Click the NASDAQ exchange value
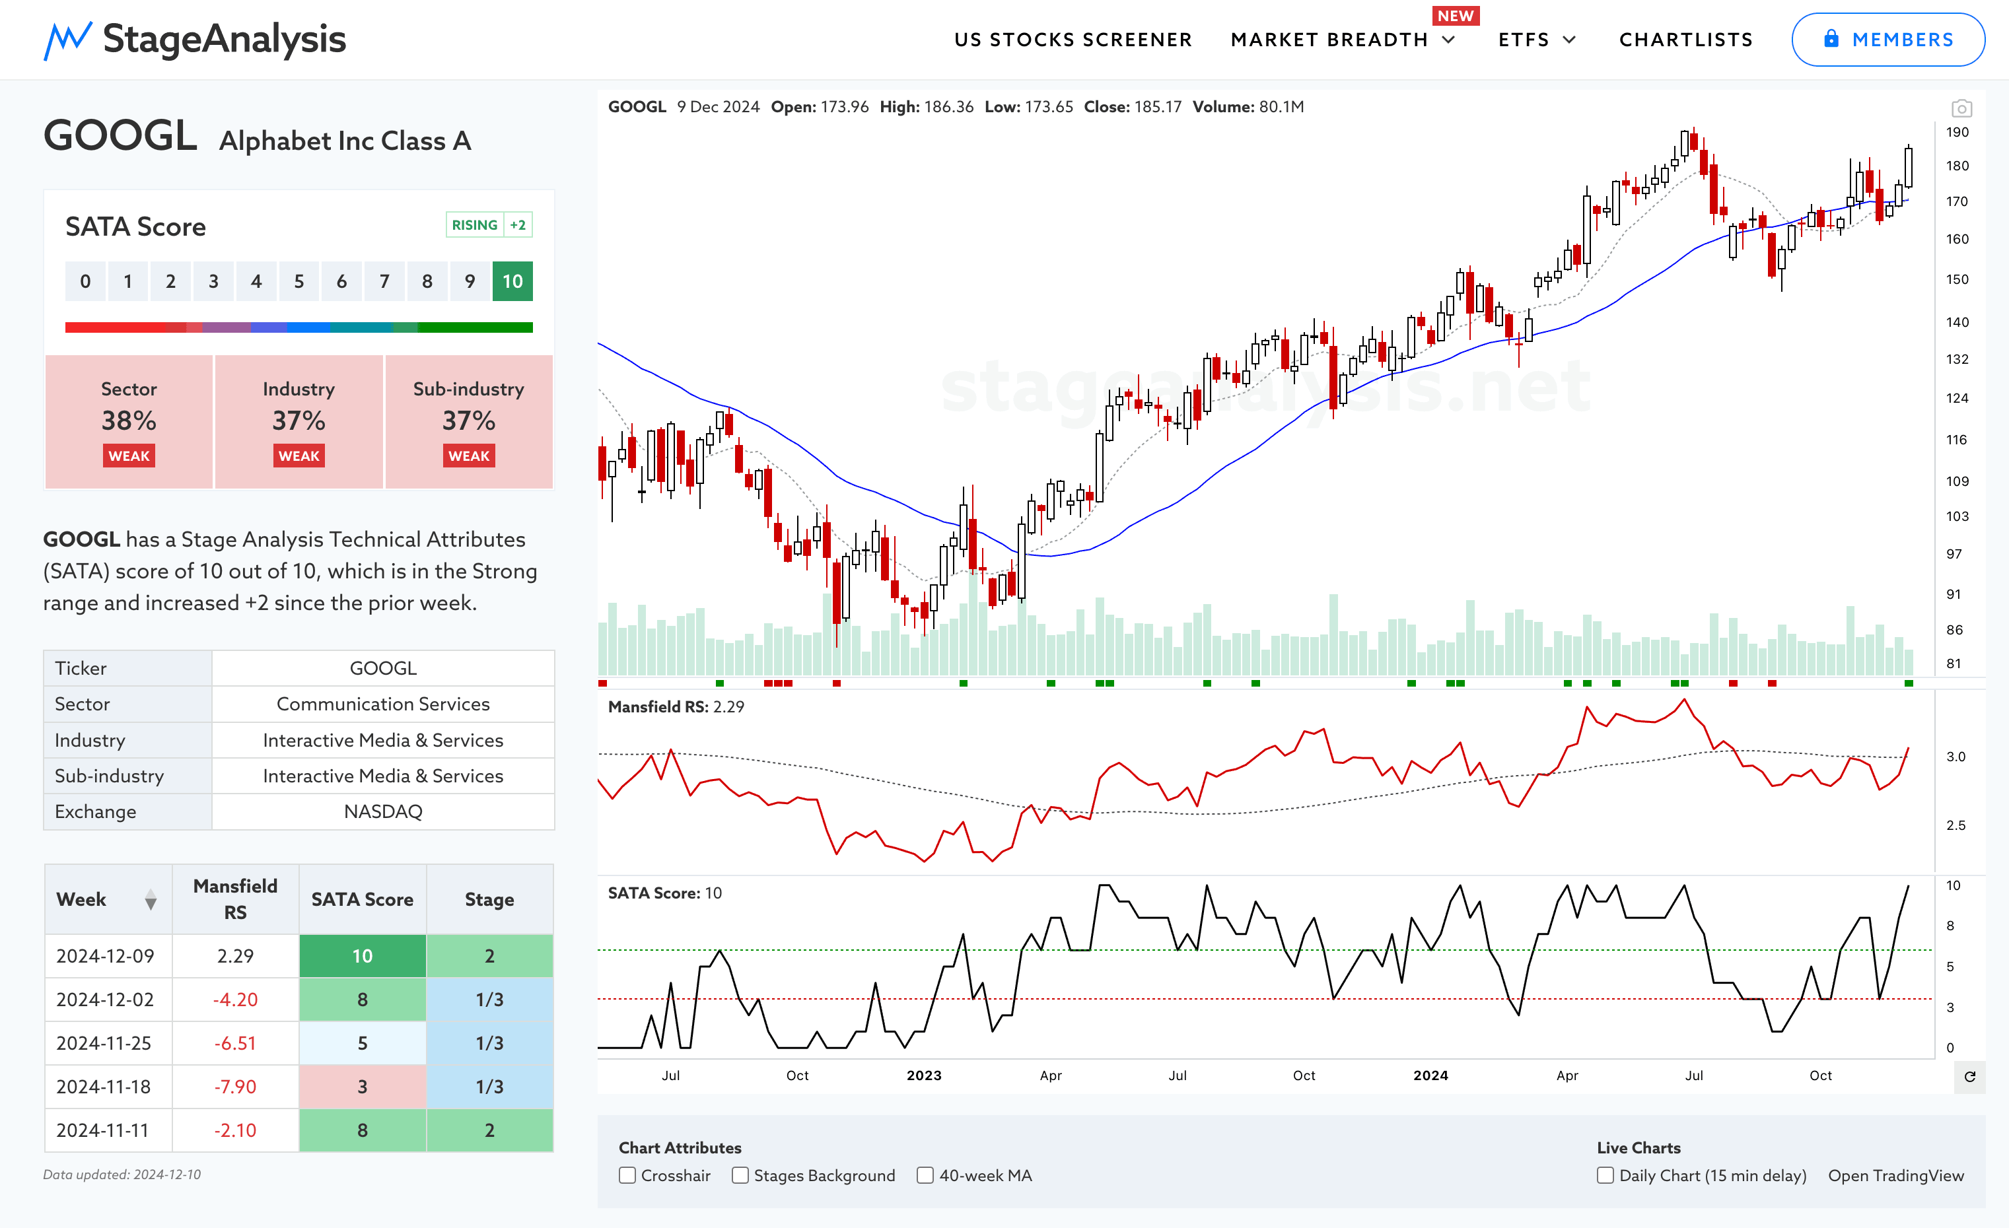 (x=383, y=811)
